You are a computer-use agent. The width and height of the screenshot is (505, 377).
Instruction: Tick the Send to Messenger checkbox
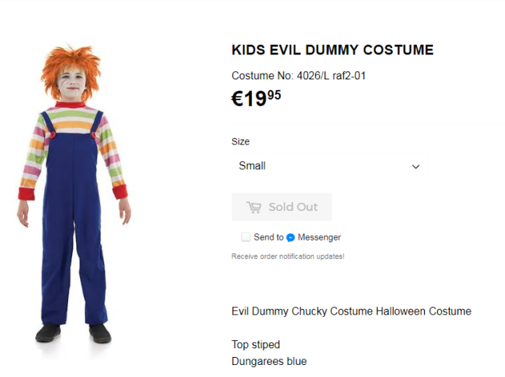(x=245, y=237)
